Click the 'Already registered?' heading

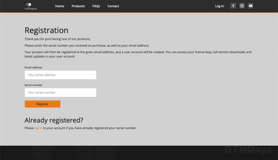(x=54, y=120)
